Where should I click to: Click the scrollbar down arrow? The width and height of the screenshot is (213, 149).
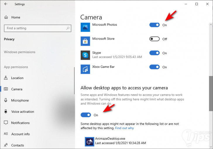point(211,147)
